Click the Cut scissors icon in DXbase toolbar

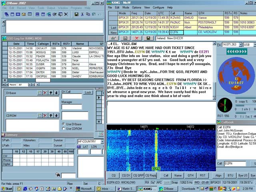point(82,14)
